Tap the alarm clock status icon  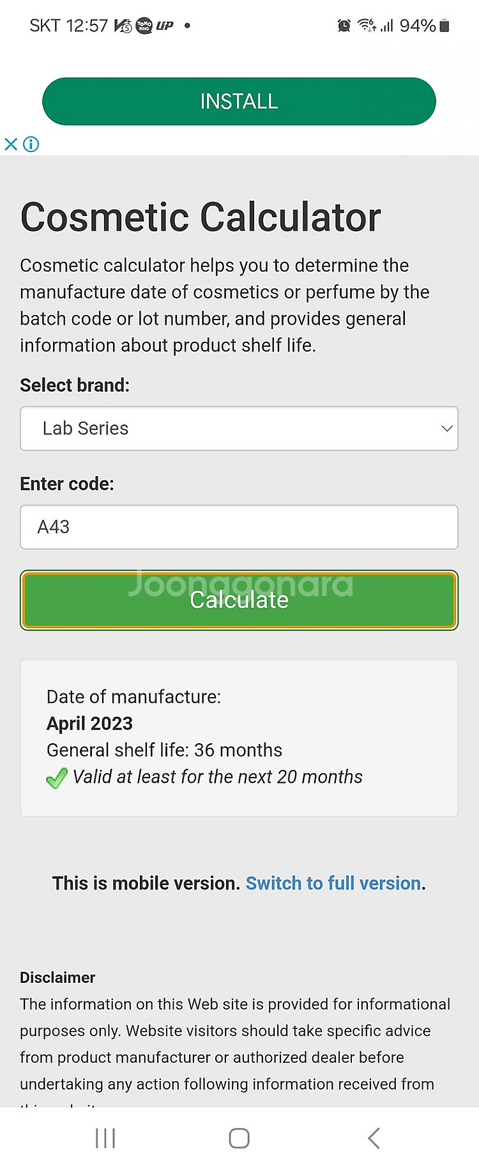344,26
